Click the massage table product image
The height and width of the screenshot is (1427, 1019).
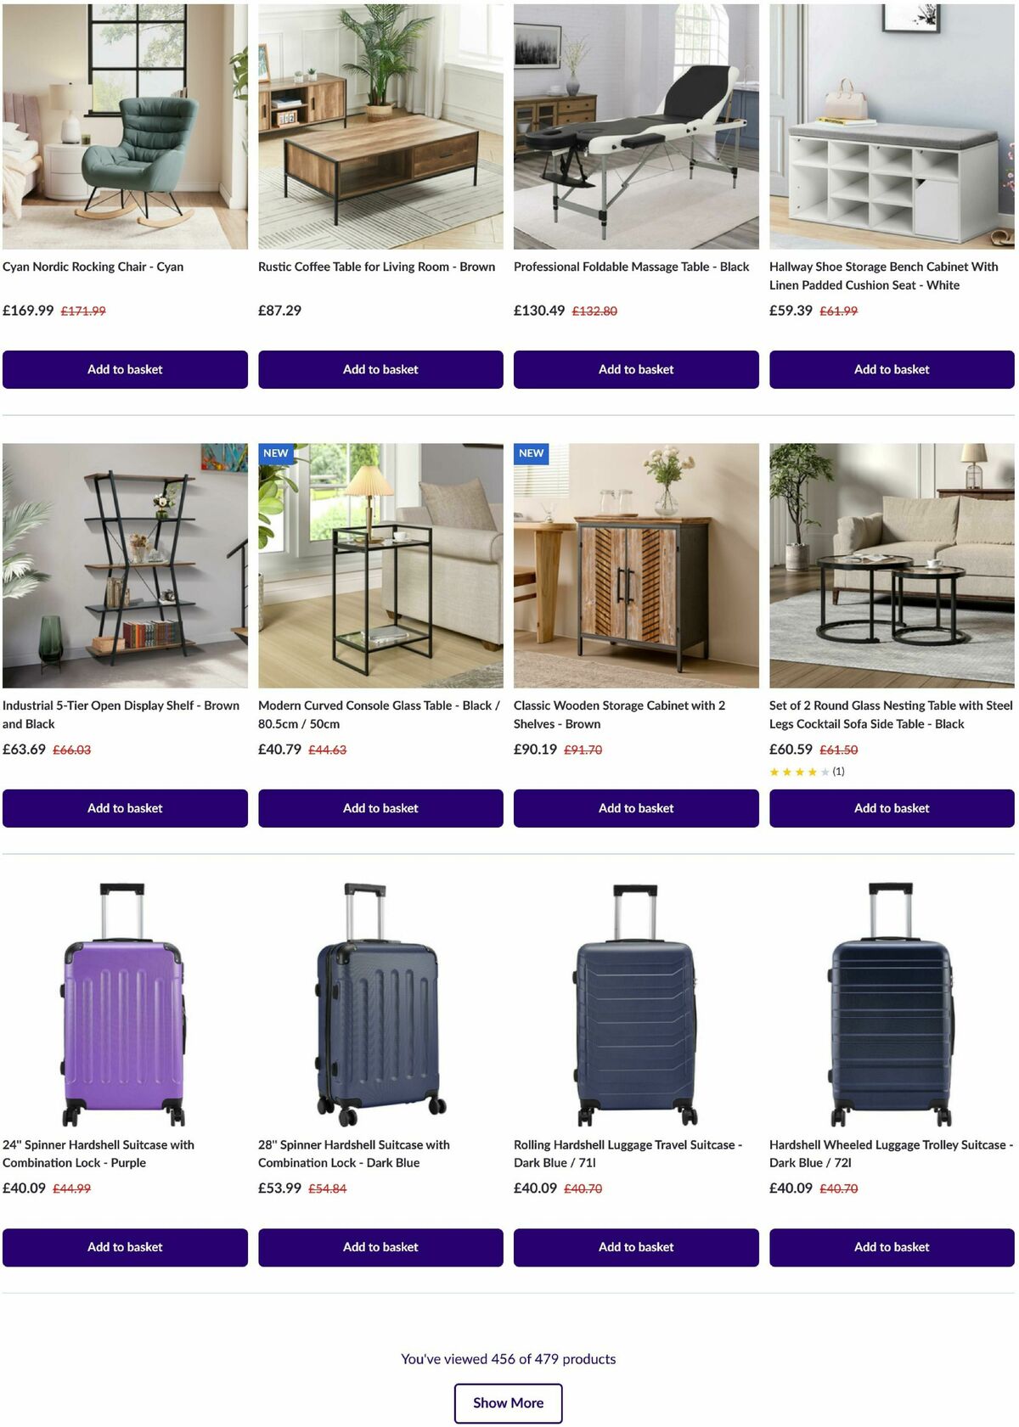636,123
